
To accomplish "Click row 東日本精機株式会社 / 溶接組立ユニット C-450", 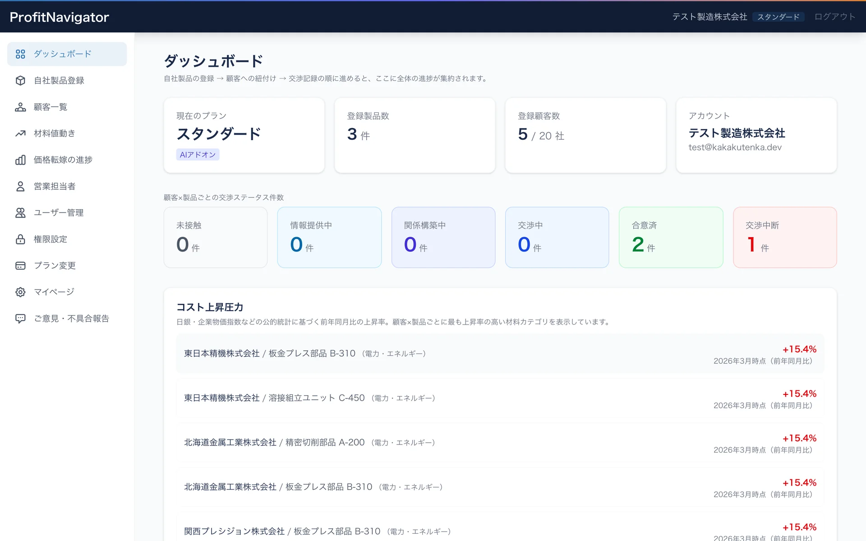I will [500, 399].
